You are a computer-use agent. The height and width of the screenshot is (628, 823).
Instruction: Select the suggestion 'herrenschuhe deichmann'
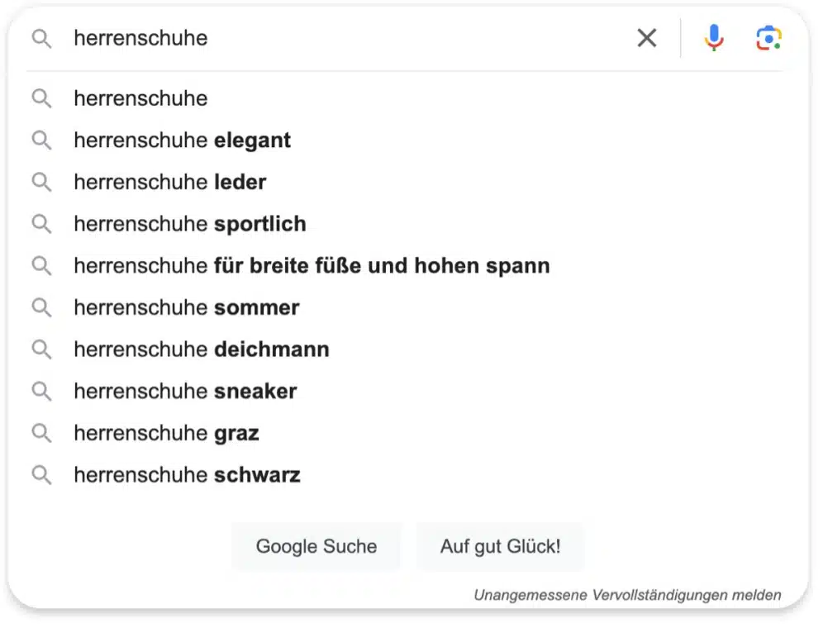[201, 349]
